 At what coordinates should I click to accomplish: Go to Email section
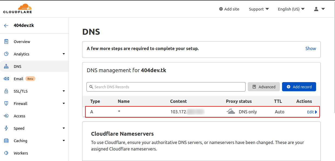[18, 79]
